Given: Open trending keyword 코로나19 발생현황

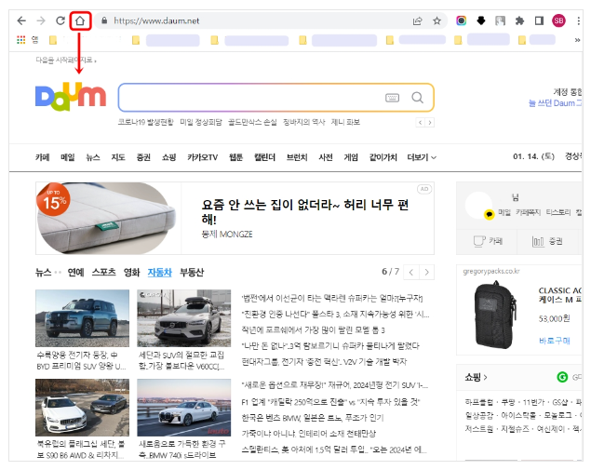Looking at the screenshot, I should click(145, 122).
